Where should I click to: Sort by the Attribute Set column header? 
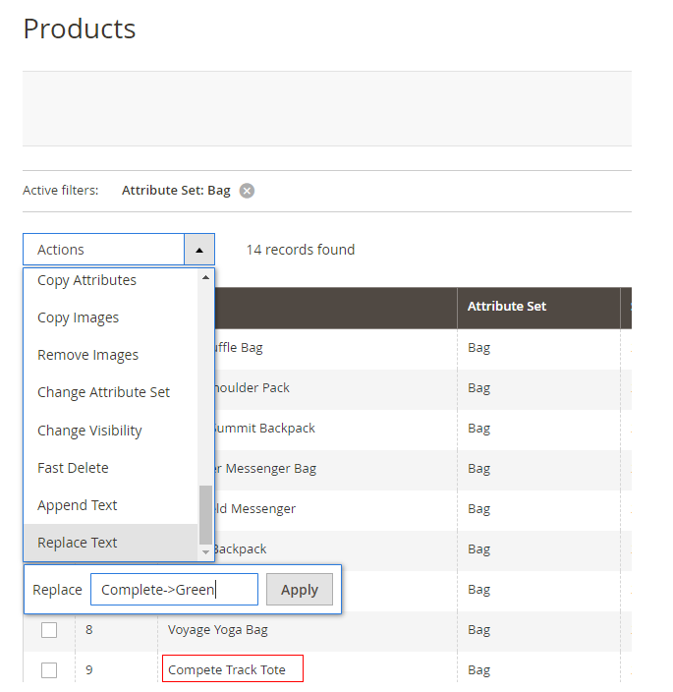[x=507, y=307]
